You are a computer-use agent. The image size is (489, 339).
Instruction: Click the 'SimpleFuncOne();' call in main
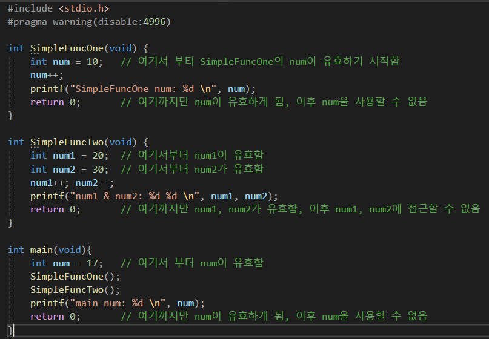pyautogui.click(x=75, y=277)
